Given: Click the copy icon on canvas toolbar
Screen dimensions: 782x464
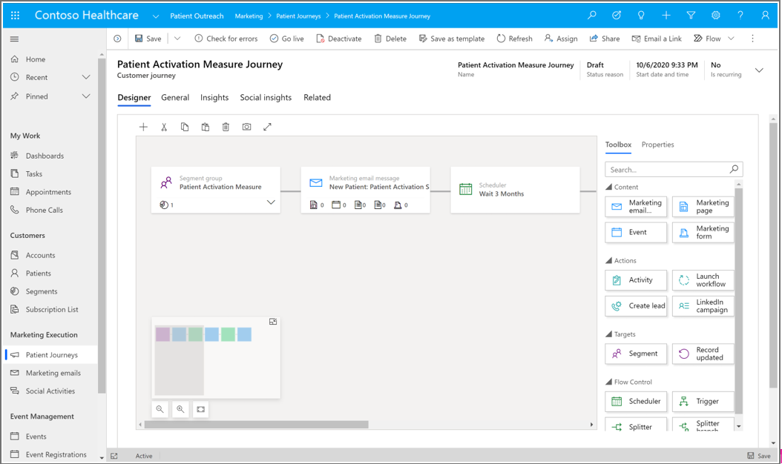Looking at the screenshot, I should click(x=185, y=127).
